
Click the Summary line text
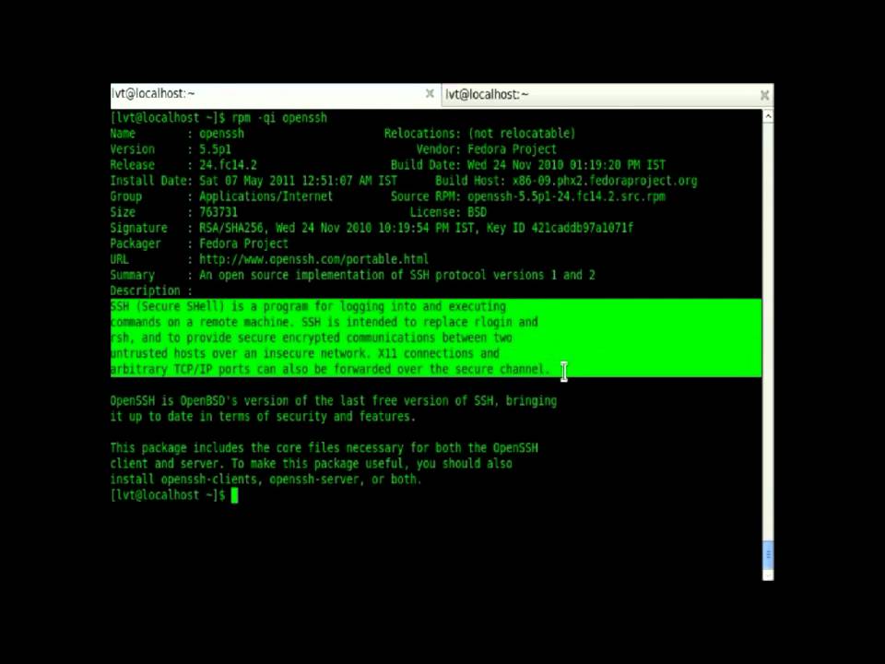point(396,275)
